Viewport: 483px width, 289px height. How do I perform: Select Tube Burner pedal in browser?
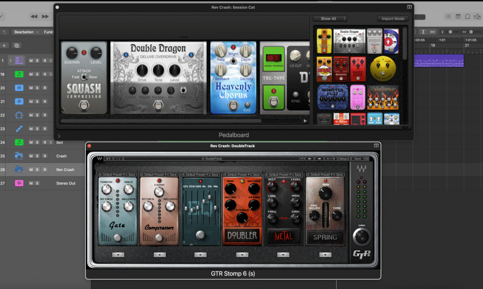click(x=383, y=97)
